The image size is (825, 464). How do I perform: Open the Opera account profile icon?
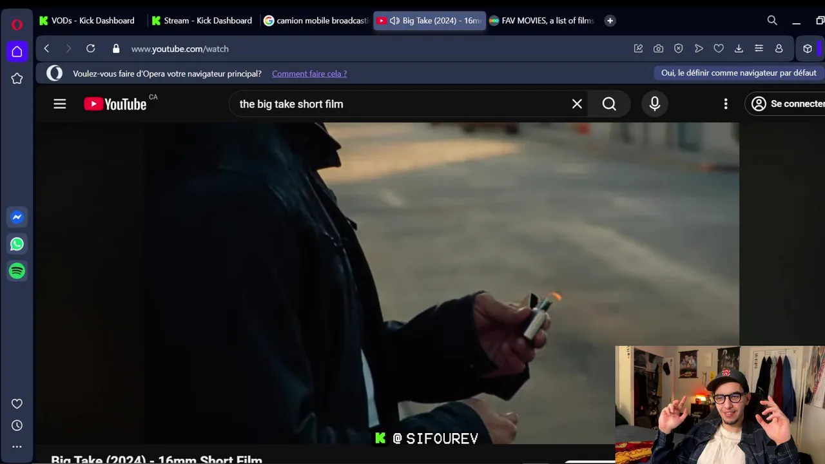coord(779,48)
